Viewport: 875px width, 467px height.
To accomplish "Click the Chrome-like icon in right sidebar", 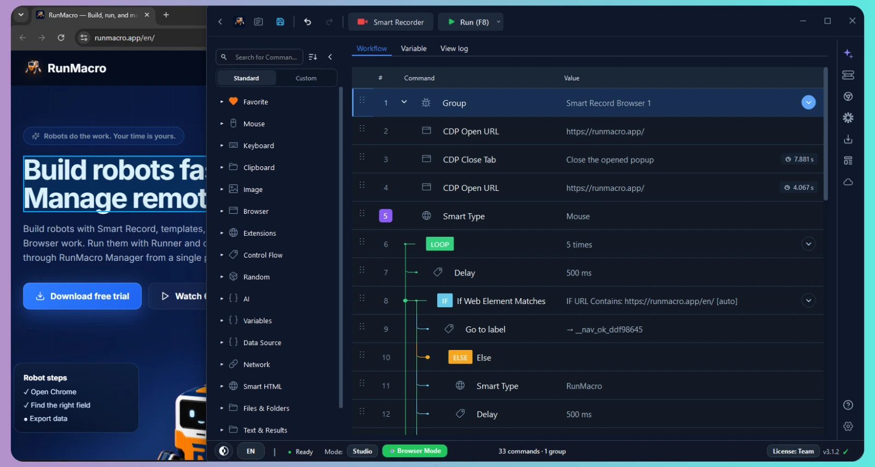I will 848,97.
